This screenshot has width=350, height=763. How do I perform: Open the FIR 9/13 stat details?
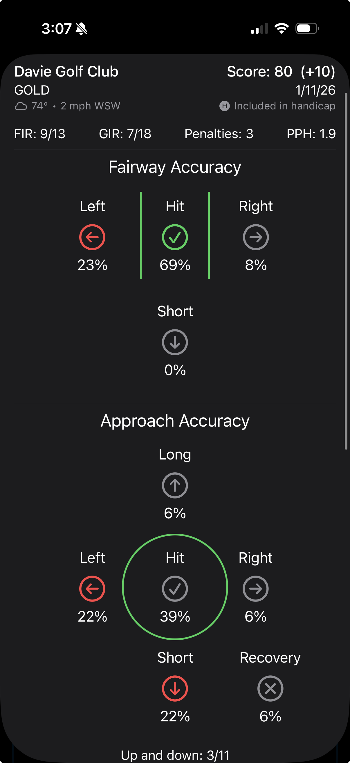(39, 134)
